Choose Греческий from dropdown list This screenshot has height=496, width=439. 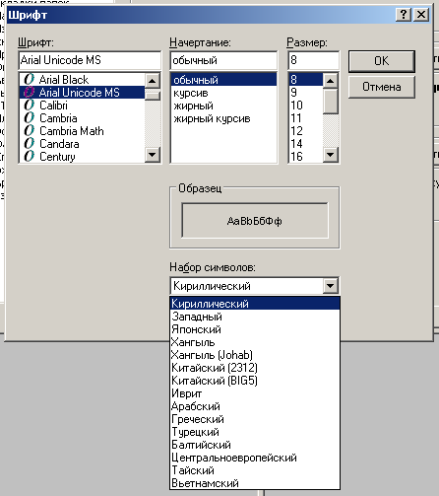(x=255, y=419)
